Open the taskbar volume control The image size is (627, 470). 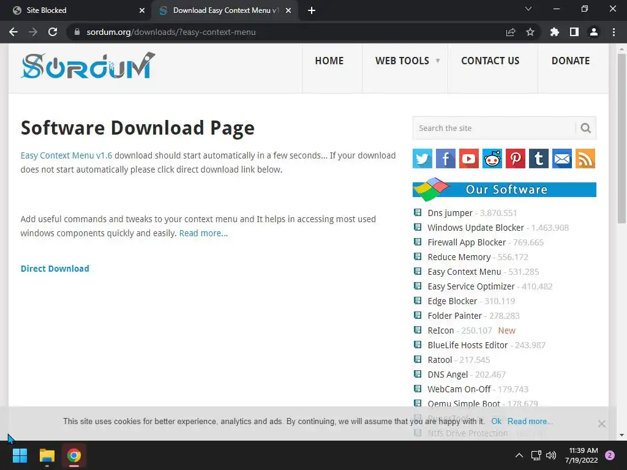551,455
